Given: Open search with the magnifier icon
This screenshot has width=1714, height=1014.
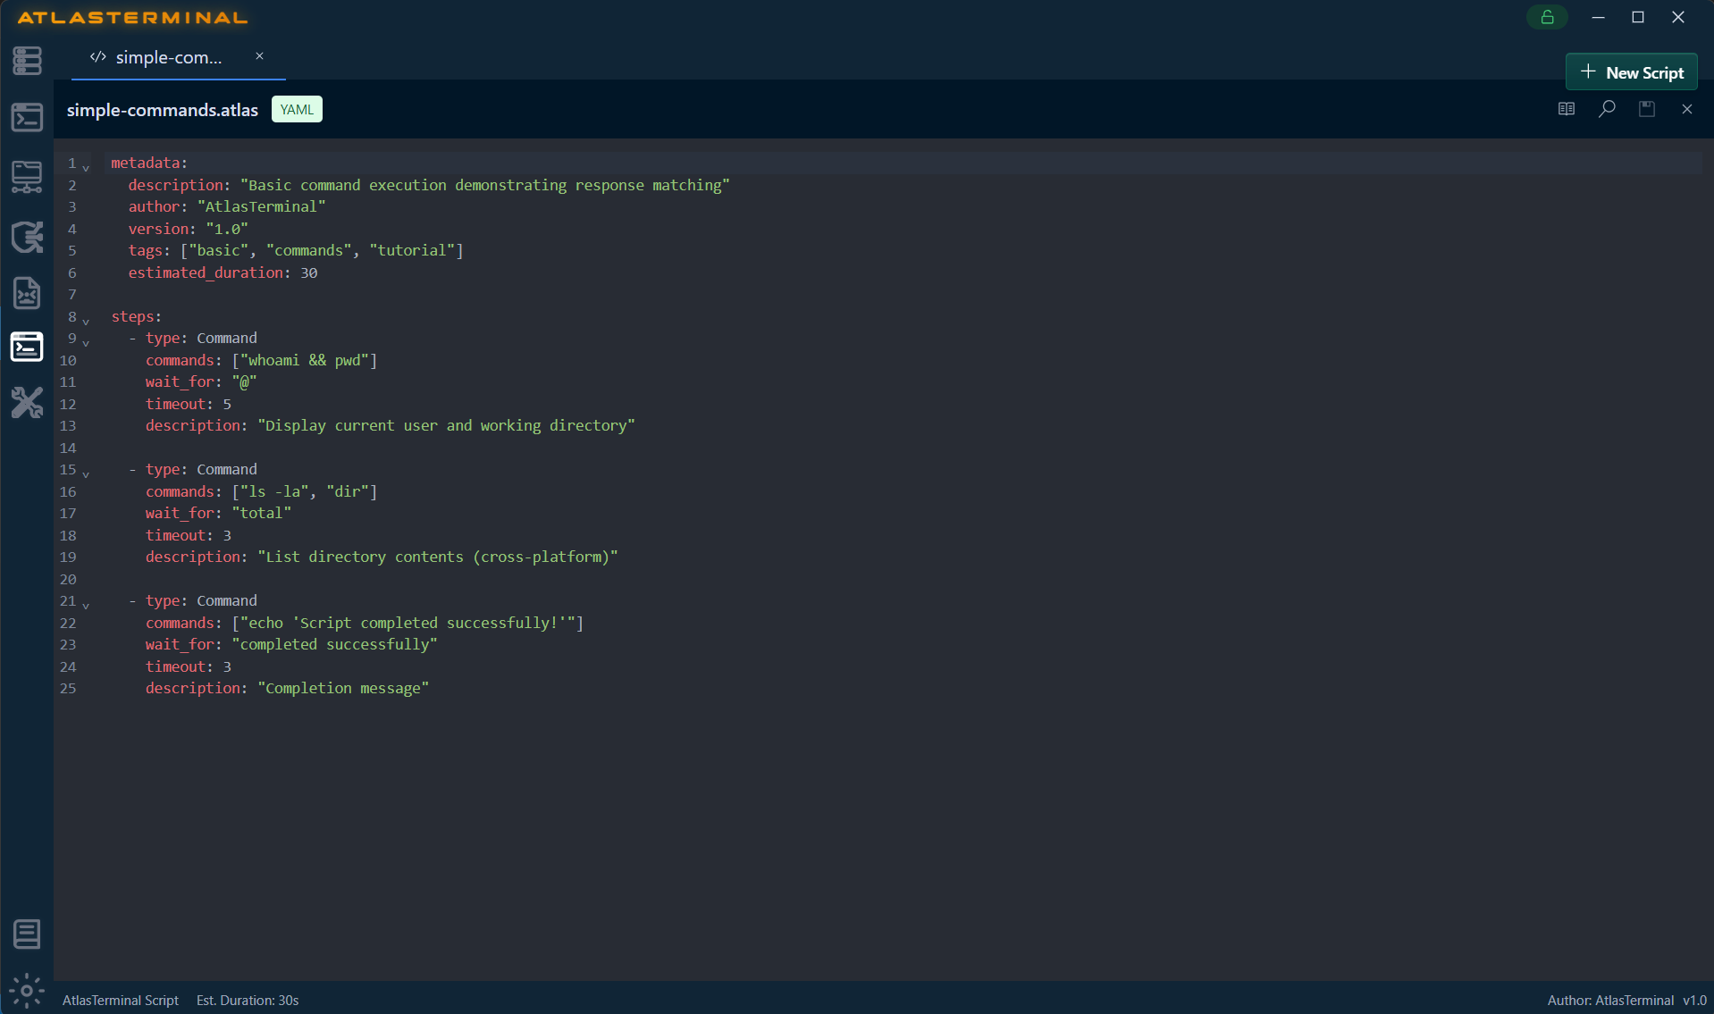Looking at the screenshot, I should point(1606,108).
